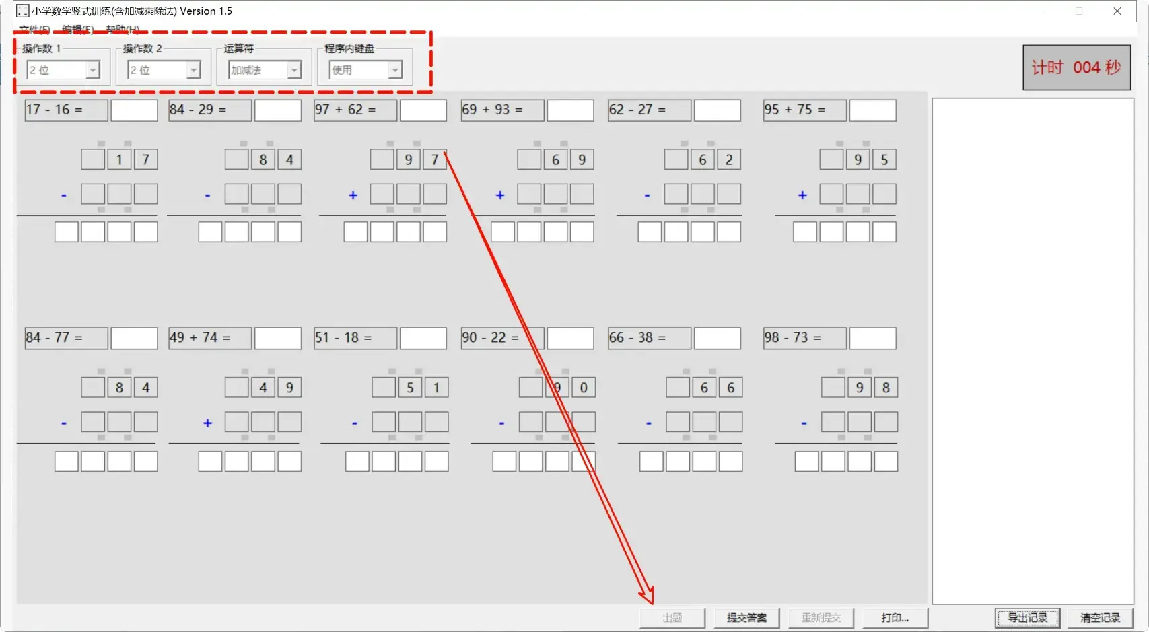The image size is (1149, 632).
Task: Click the app icon in the title bar
Action: [x=22, y=11]
